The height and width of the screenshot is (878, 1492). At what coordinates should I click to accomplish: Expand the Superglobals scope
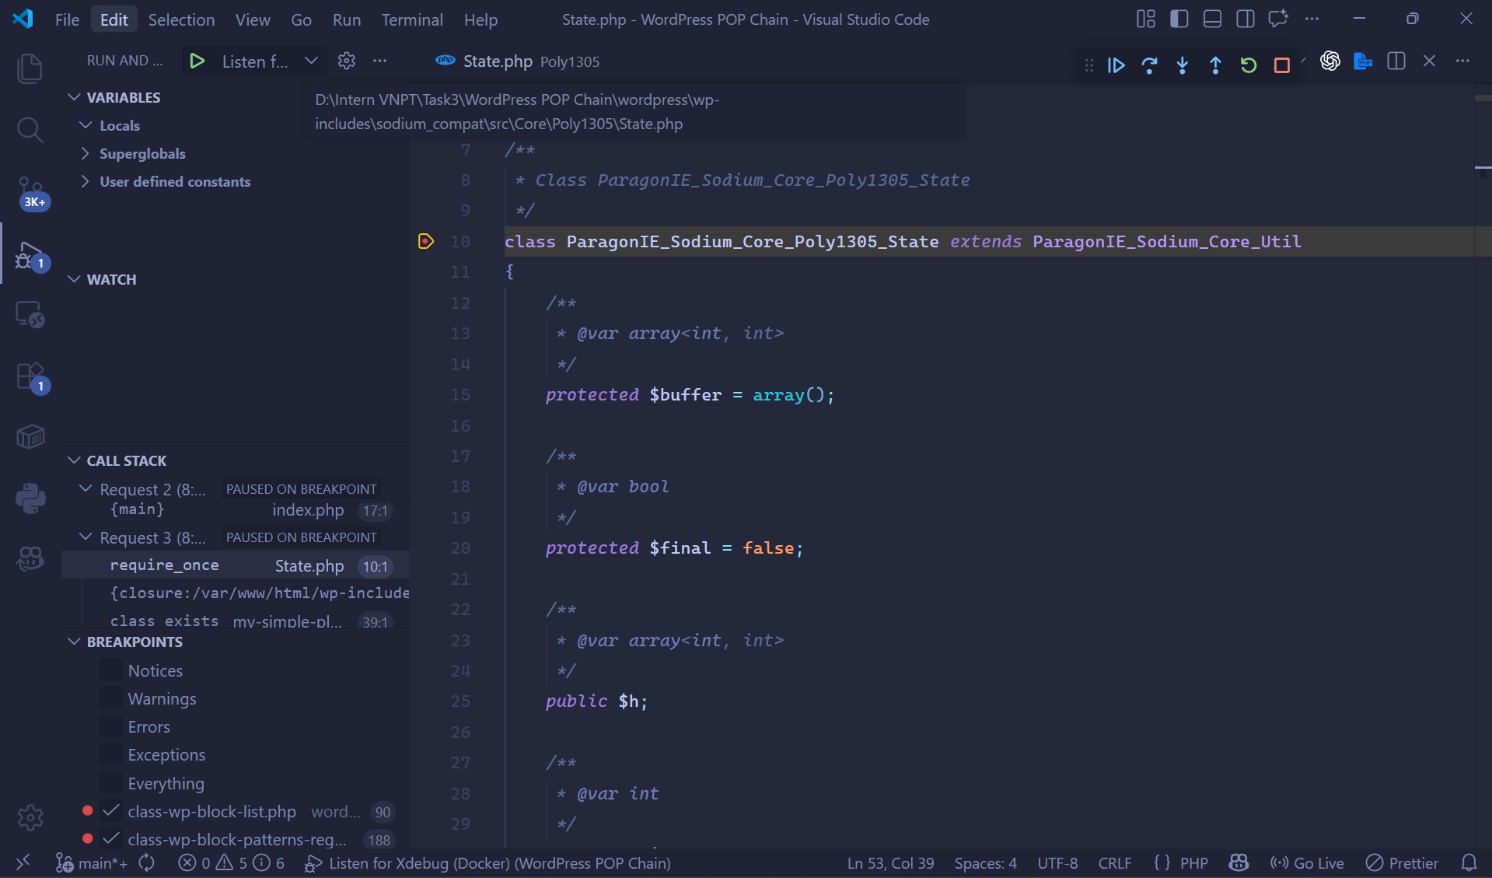click(x=86, y=153)
